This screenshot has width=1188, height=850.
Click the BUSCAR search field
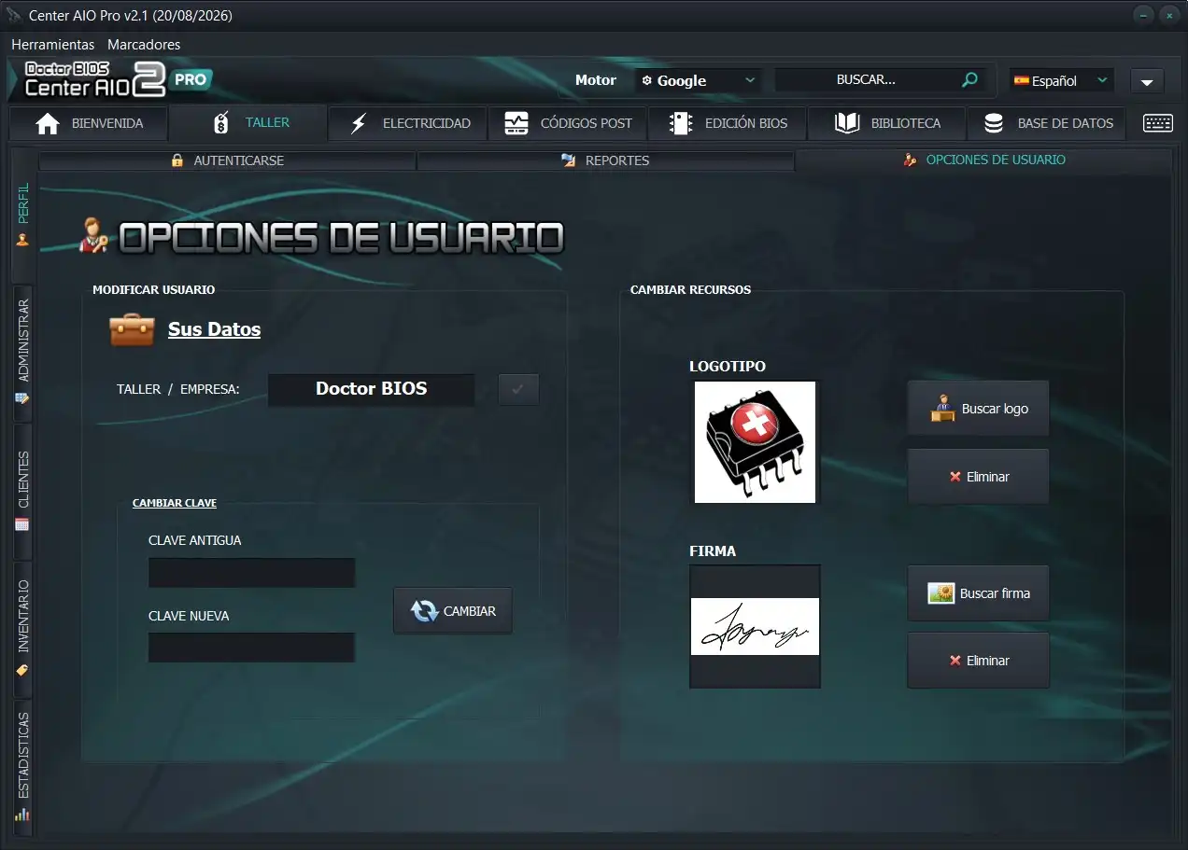(866, 80)
